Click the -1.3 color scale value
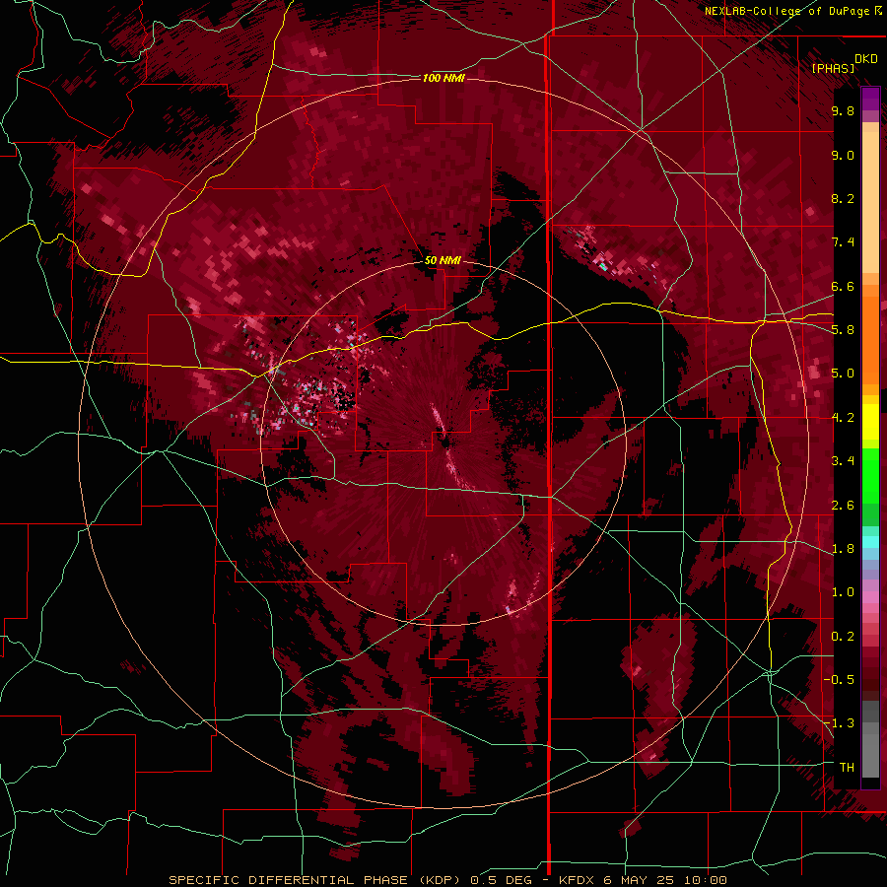This screenshot has width=887, height=887. 839,723
